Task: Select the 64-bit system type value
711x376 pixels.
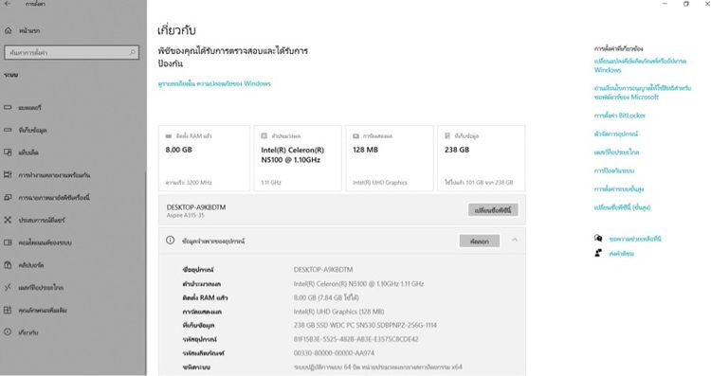Action: point(377,367)
